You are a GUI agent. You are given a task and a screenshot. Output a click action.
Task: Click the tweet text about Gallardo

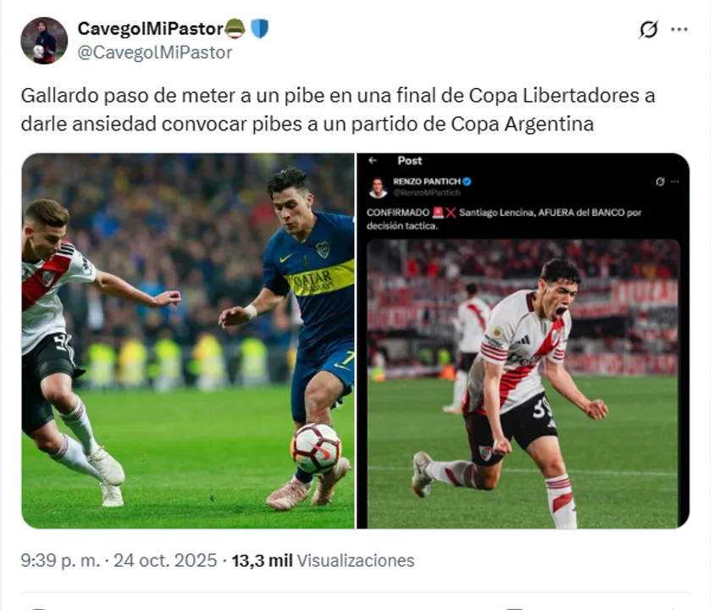pos(338,109)
